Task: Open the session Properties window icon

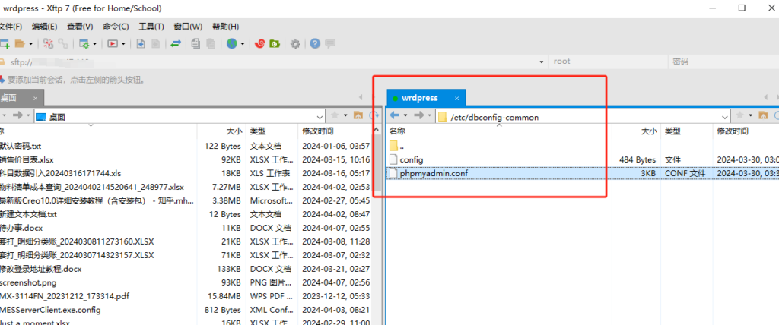Action: [x=84, y=44]
